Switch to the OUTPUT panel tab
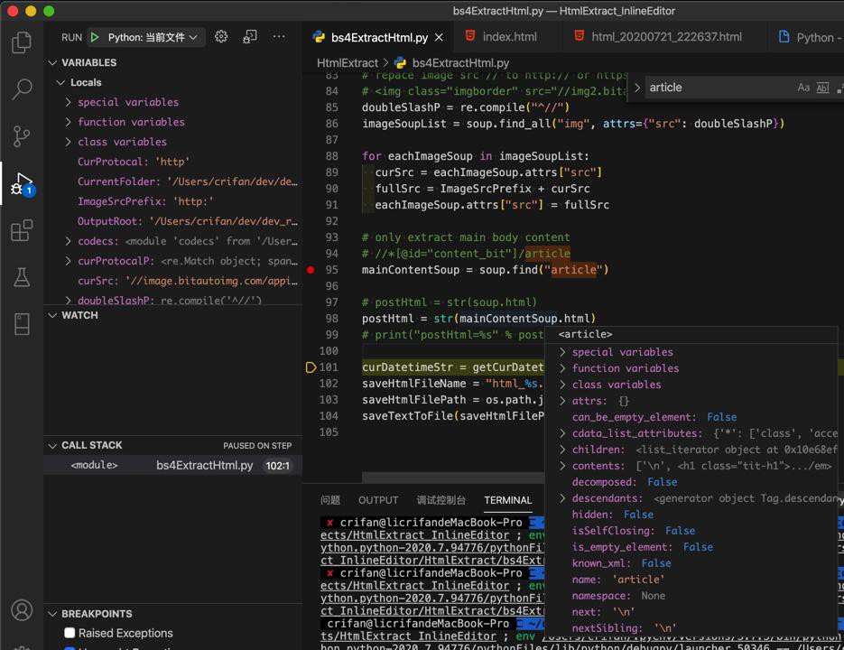 (x=377, y=500)
